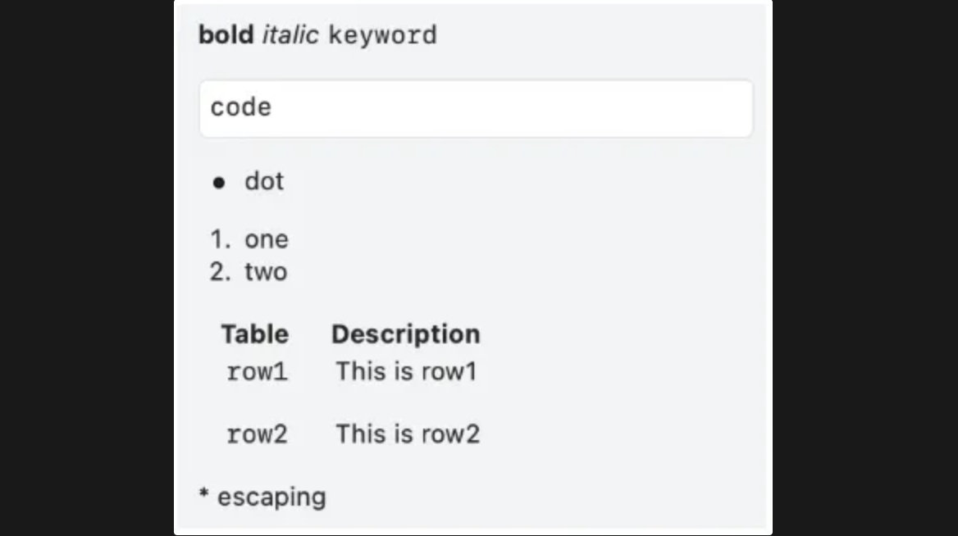The width and height of the screenshot is (958, 536).
Task: Click the bold word at top
Action: 226,35
